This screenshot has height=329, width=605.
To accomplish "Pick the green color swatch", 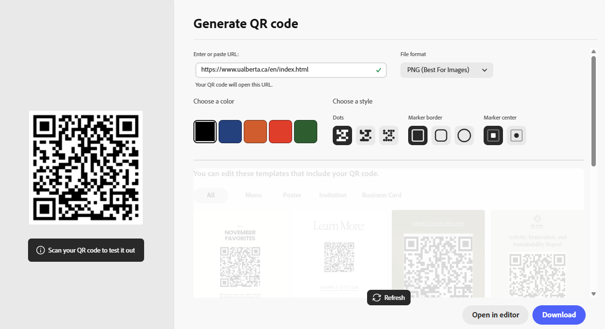I will point(306,132).
